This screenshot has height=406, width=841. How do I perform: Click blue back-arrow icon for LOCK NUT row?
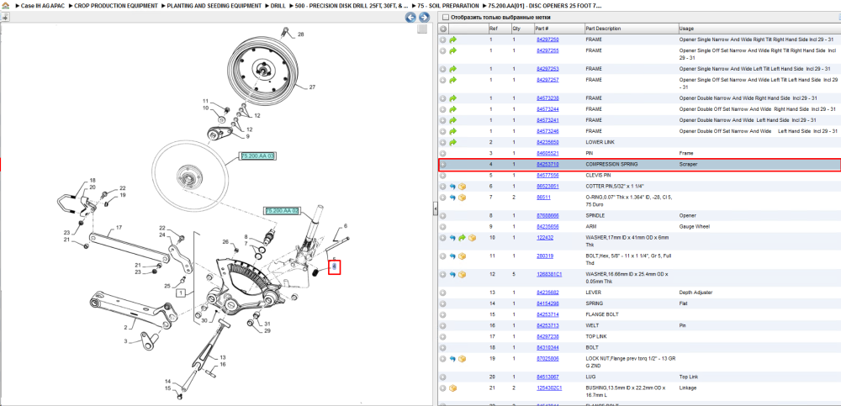(x=452, y=358)
